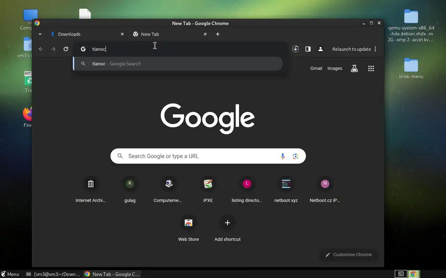446x278 pixels.
Task: Start voice search microphone icon
Action: pyautogui.click(x=283, y=156)
